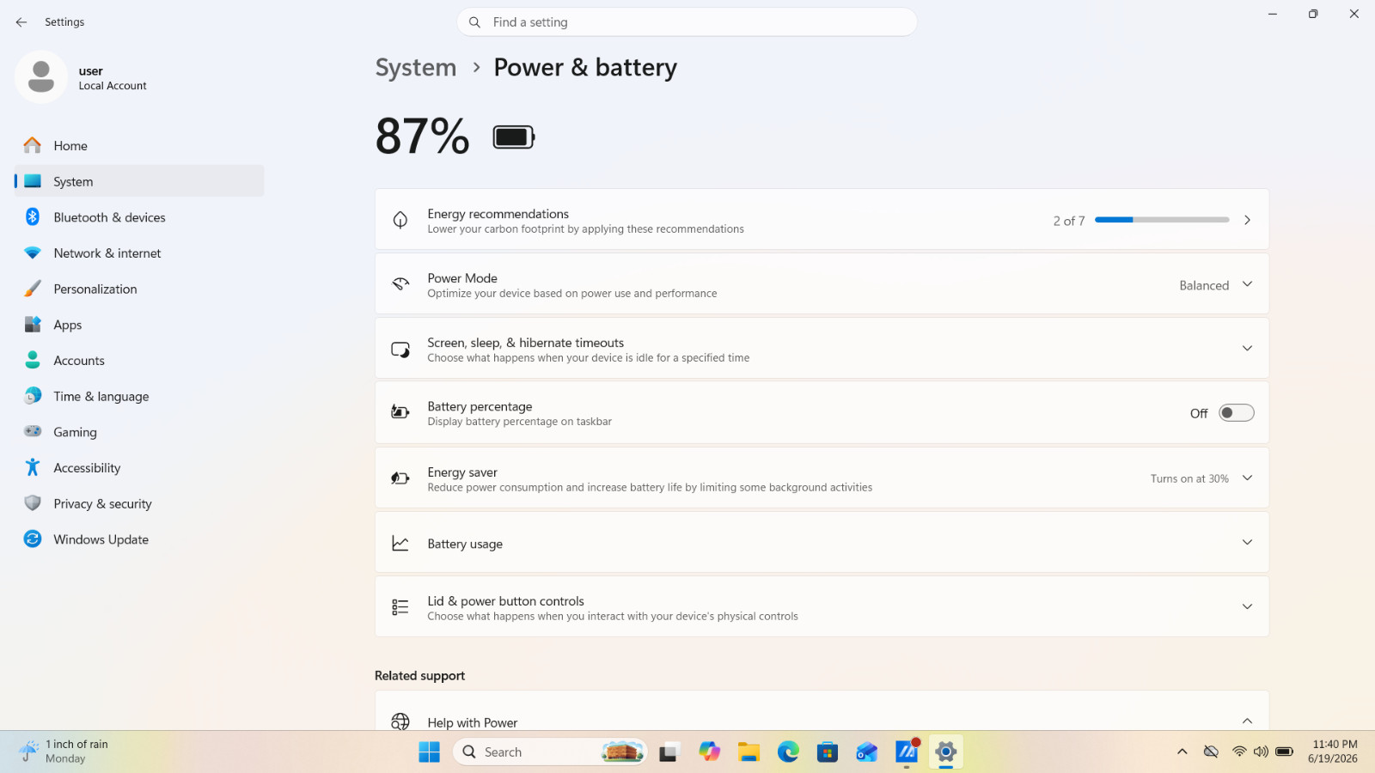Click the Local Account label

(113, 86)
